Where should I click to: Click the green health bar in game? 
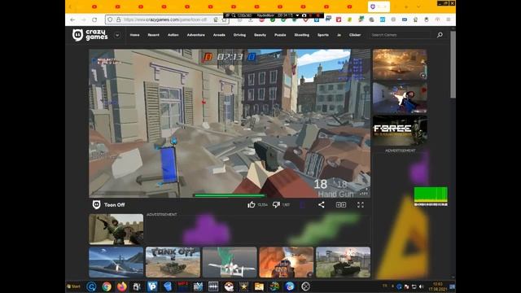pos(230,195)
